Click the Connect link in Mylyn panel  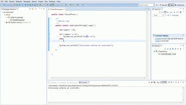[x=158, y=39]
